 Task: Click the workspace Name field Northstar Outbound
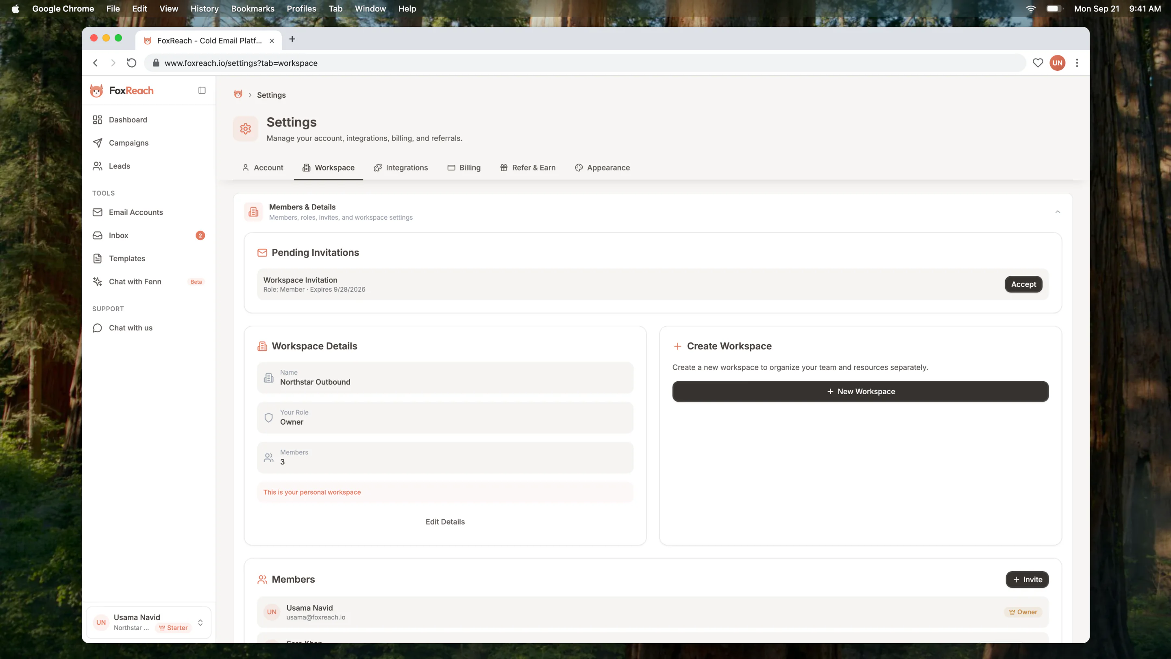pyautogui.click(x=445, y=378)
